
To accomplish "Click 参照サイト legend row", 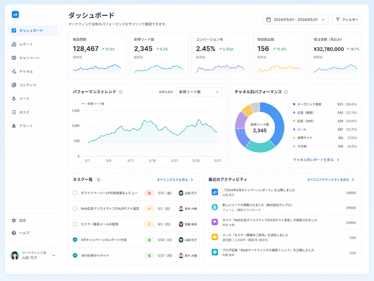I will pyautogui.click(x=325, y=138).
